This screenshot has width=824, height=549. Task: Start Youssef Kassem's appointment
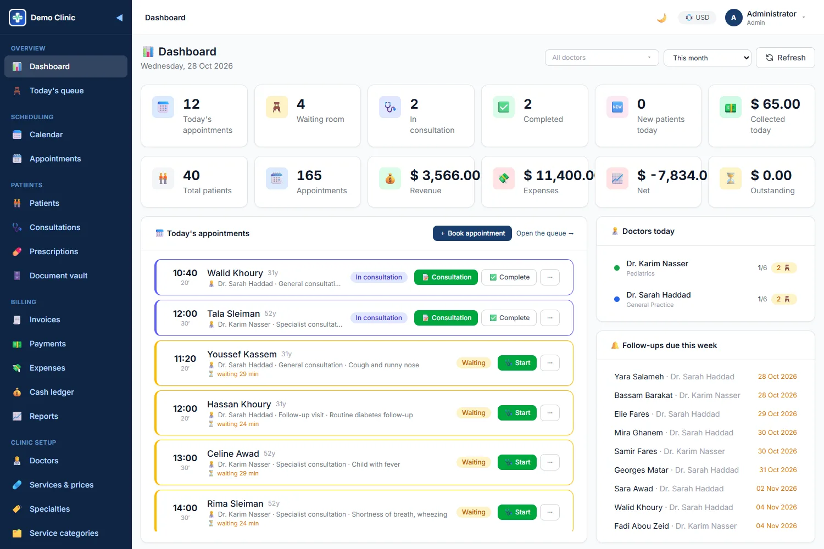point(517,363)
